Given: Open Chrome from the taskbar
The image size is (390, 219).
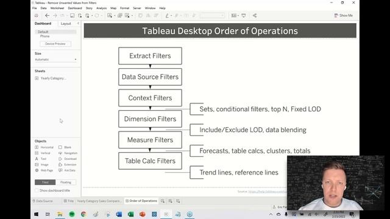Looking at the screenshot, I should (83, 214).
